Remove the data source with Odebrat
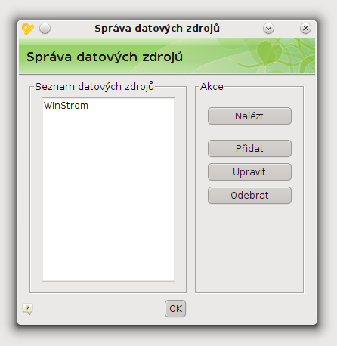Viewport: 337px width, 346px height. pos(249,196)
